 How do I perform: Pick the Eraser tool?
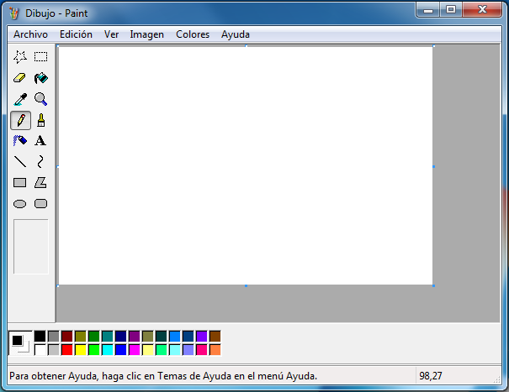click(20, 78)
